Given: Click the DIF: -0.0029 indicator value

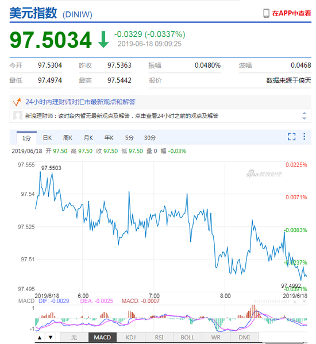Looking at the screenshot, I should coord(54,301).
